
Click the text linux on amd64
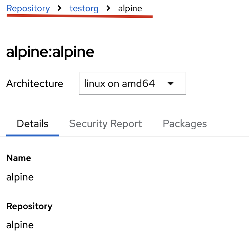tap(119, 84)
